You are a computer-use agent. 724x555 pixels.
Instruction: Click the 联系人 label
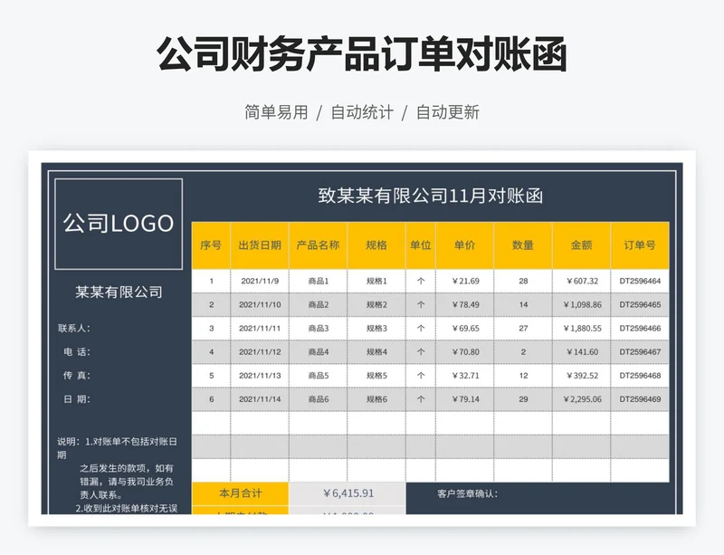[x=74, y=328]
